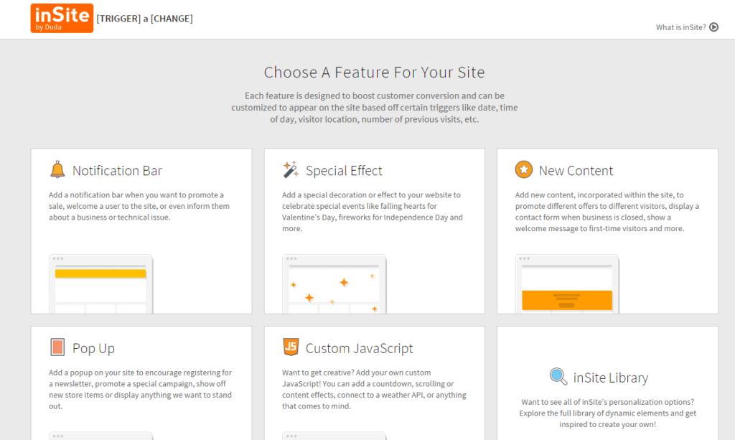Screen dimensions: 735x440
Task: Choose the Custom JavaScript heading
Action: [x=359, y=349]
